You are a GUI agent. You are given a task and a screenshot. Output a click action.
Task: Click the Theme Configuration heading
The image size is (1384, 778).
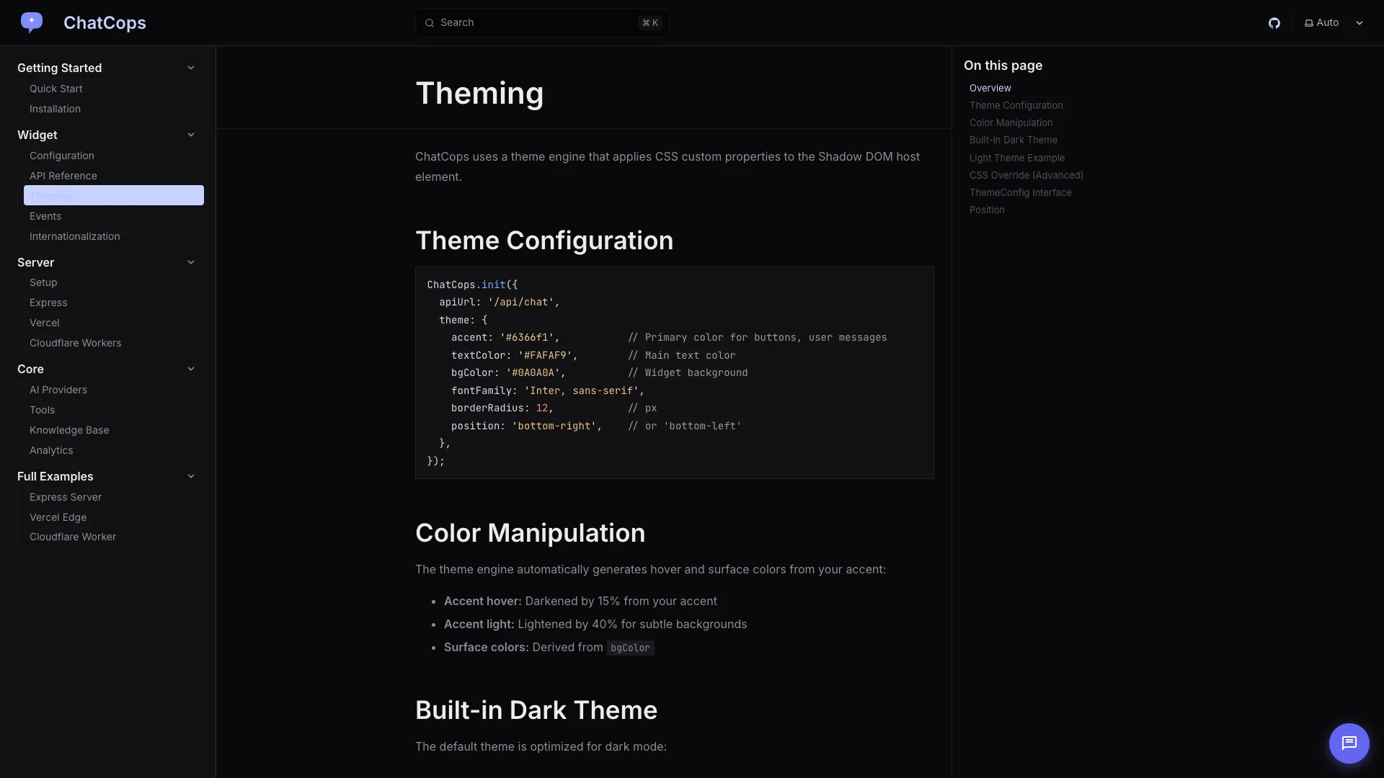tap(544, 241)
